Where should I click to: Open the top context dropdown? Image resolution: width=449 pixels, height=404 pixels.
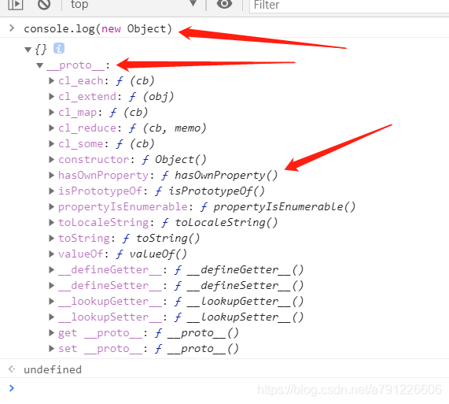tap(133, 4)
